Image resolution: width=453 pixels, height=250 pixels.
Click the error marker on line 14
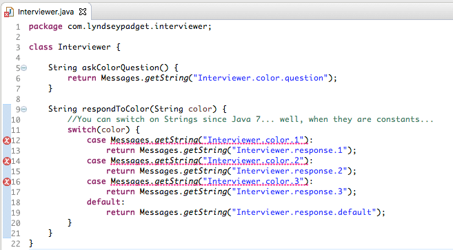click(x=7, y=161)
